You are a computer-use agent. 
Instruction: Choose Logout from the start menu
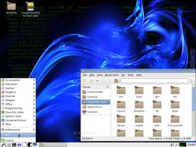(18, 140)
